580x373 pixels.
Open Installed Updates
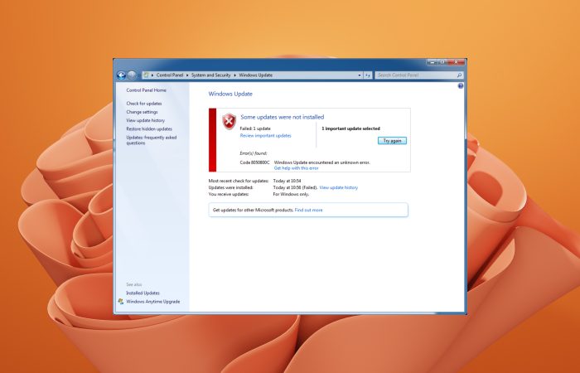coord(143,293)
